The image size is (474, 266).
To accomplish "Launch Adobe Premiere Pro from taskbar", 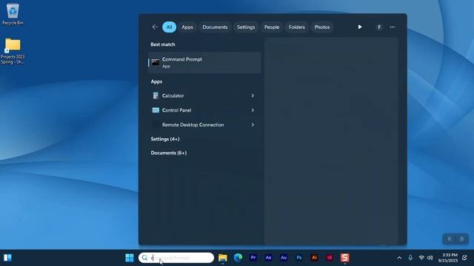I will coord(253,258).
